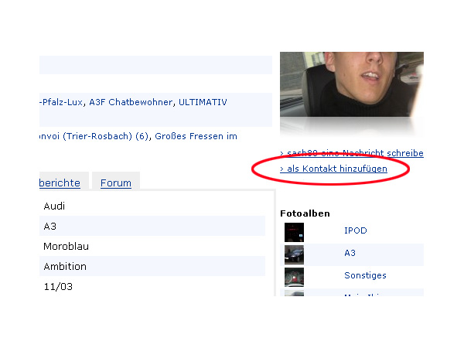Viewport: 464px width, 348px height.
Task: Open the Sonstiges album thumbnail
Action: pyautogui.click(x=294, y=276)
